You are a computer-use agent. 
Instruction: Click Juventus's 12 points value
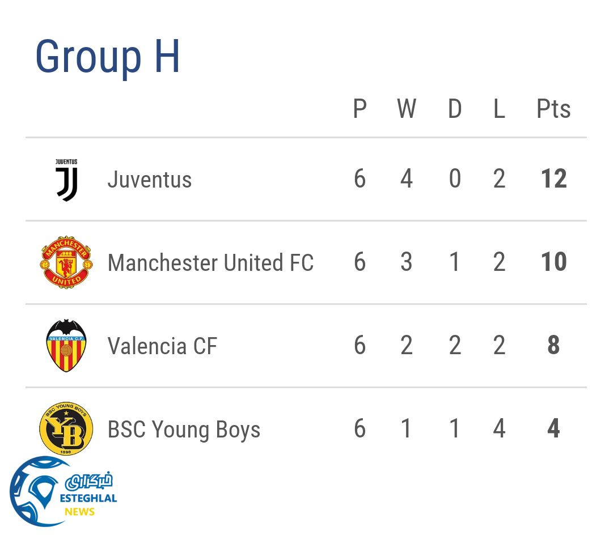pos(553,180)
